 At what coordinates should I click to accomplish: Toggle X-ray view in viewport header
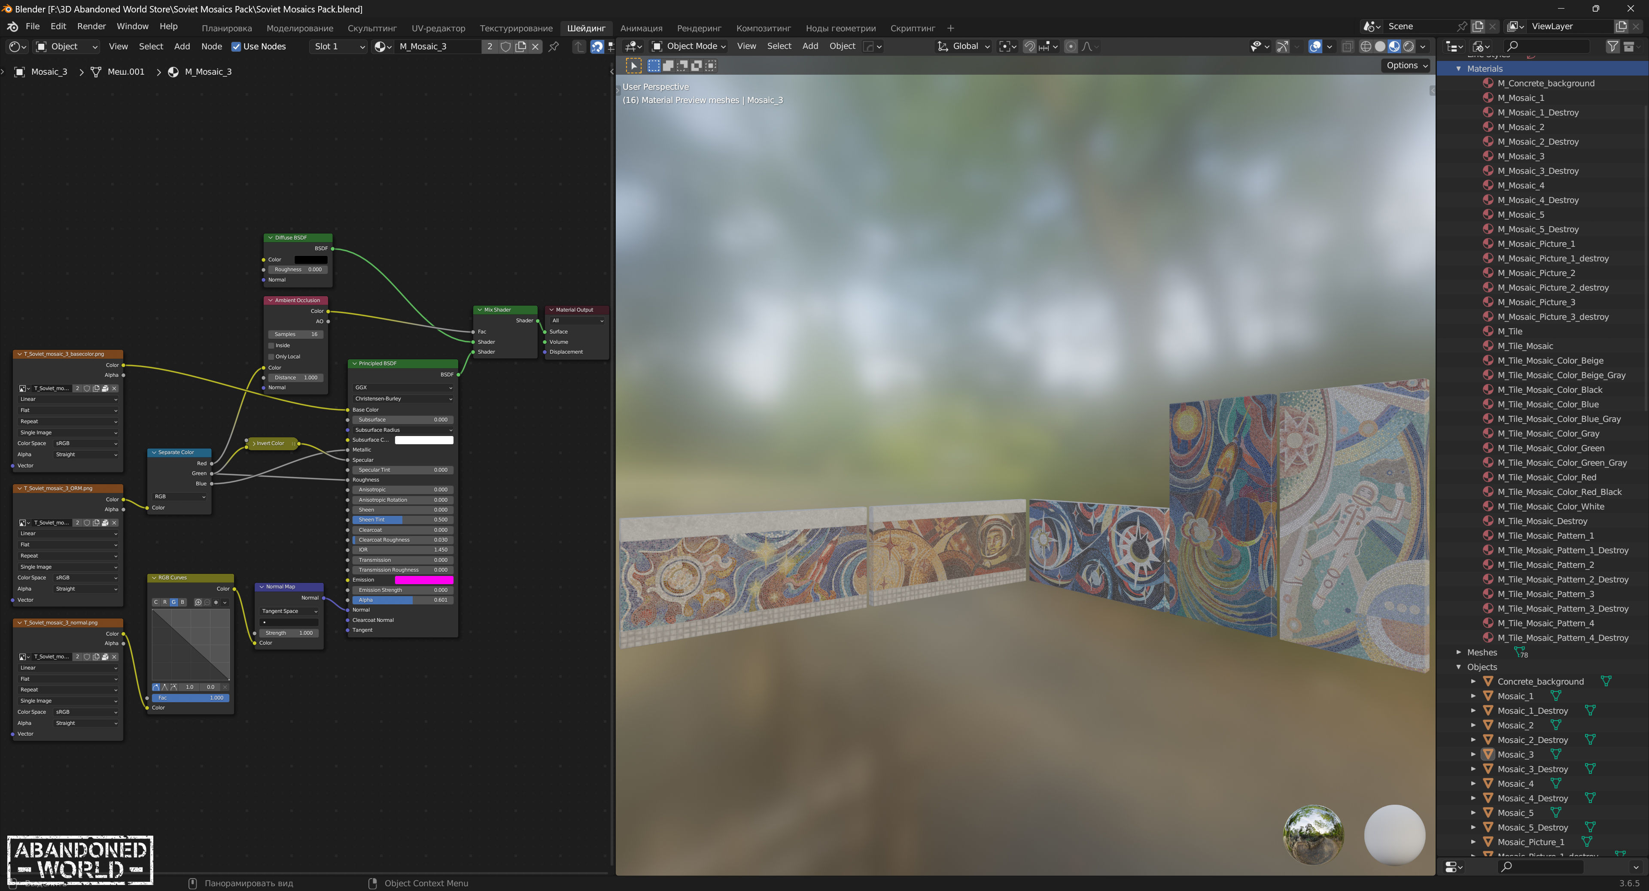click(1348, 46)
